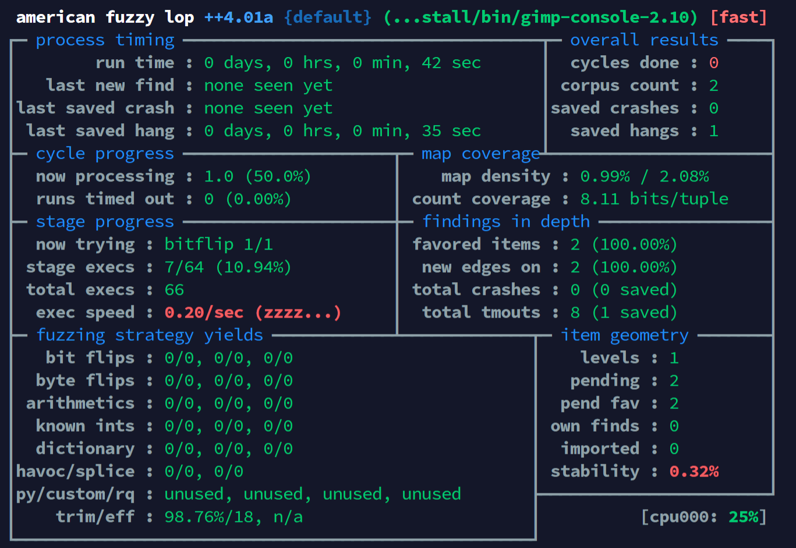Click the 'overall results' section title

tap(644, 40)
